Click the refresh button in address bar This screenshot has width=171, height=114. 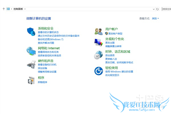tap(157, 9)
